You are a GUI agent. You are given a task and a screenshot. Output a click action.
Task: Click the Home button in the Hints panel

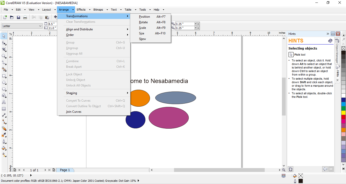coord(291,169)
